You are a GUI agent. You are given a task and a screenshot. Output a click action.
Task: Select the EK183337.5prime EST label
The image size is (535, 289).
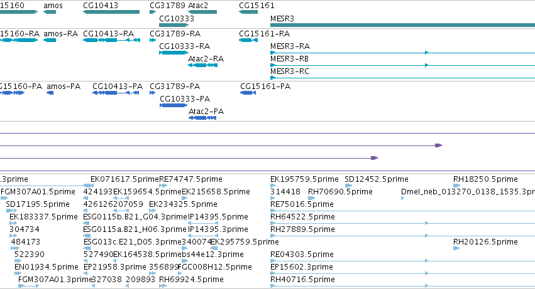(x=43, y=217)
